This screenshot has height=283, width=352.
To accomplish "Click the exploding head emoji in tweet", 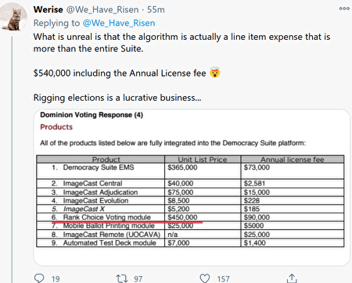I will pyautogui.click(x=214, y=73).
